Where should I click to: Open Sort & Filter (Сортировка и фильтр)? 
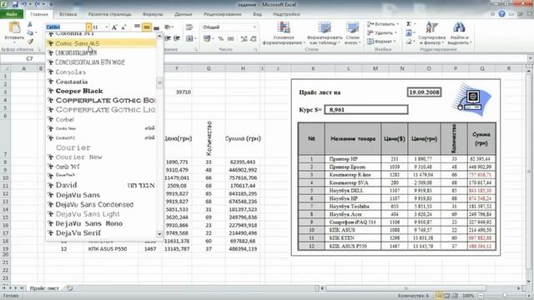(x=432, y=33)
